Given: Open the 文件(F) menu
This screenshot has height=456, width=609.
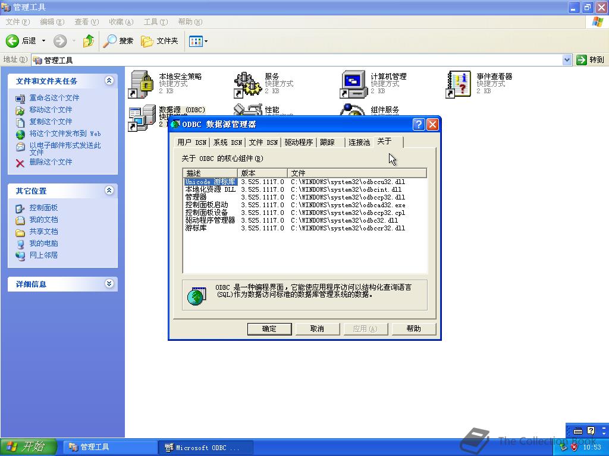Looking at the screenshot, I should [x=17, y=22].
